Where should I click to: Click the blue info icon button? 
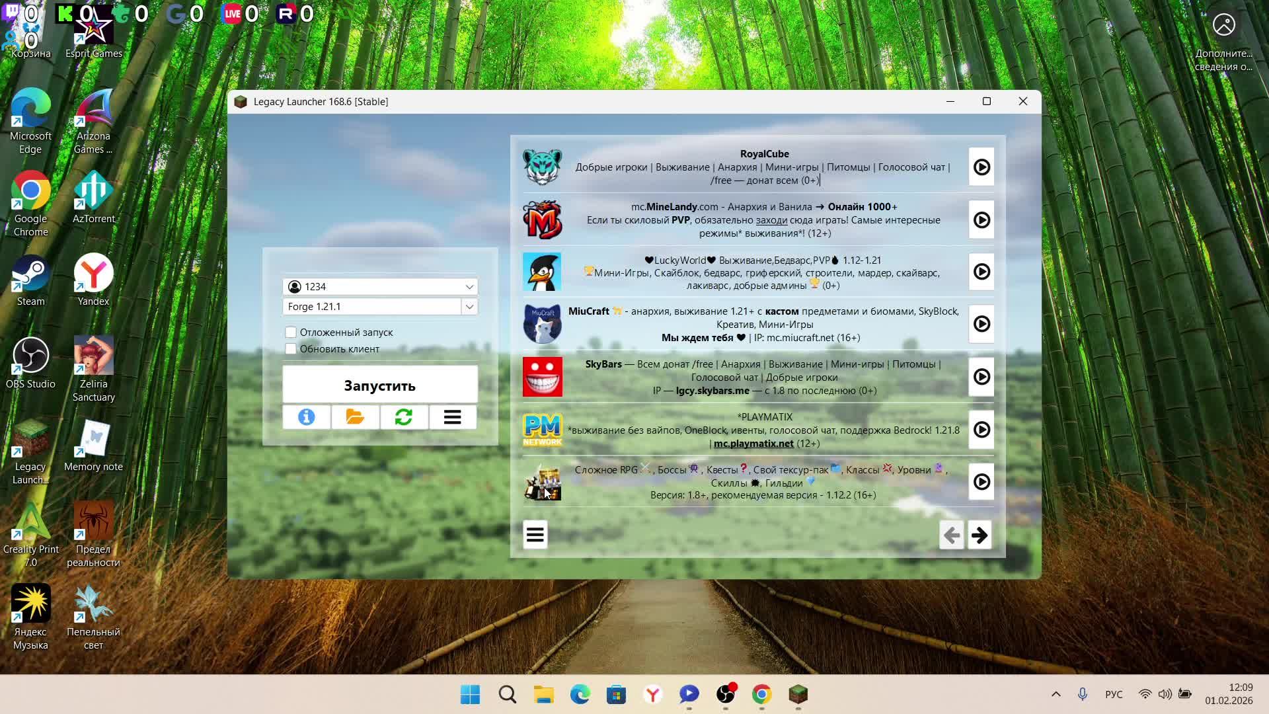[306, 417]
